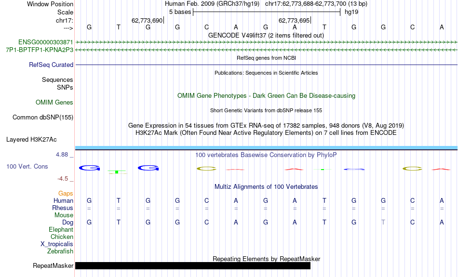Open GENCODE V49lift37 track title
Screen dimensions: 458x277
266,35
